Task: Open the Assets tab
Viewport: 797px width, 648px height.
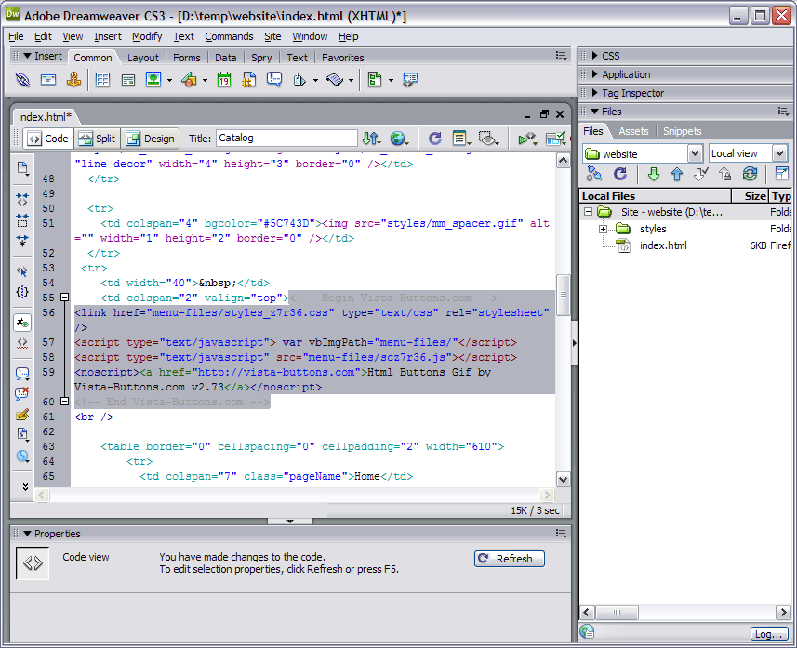Action: click(633, 131)
